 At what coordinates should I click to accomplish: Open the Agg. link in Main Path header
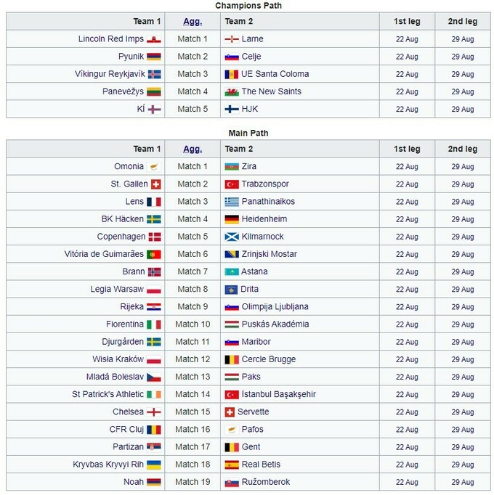point(193,149)
